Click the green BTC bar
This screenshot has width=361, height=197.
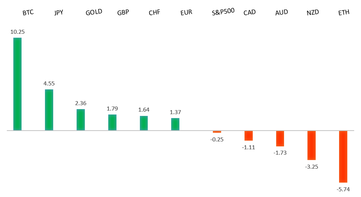point(17,84)
